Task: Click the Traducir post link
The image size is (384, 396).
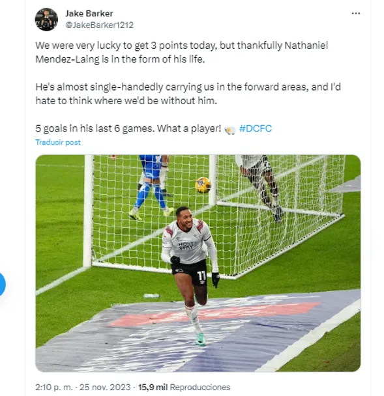Action: click(x=58, y=142)
